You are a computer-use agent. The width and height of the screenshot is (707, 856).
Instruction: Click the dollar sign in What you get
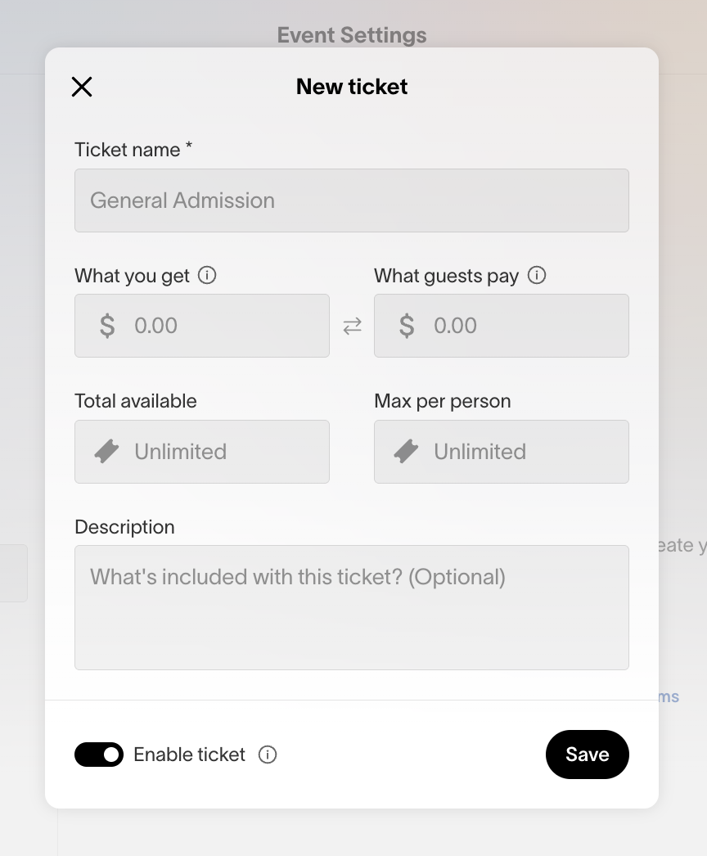(x=107, y=326)
